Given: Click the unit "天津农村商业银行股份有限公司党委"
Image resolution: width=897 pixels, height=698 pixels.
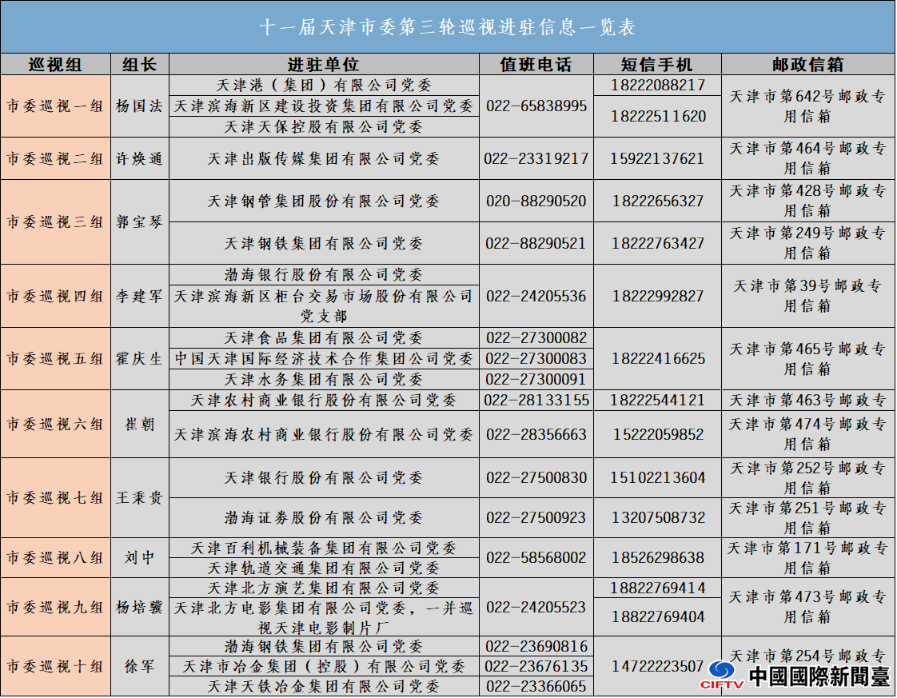Looking at the screenshot, I should tap(324, 400).
